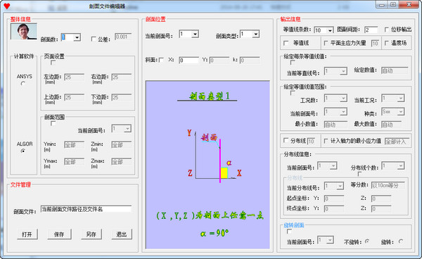Click the 保存 button

[x=59, y=234]
